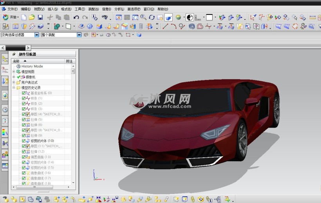This screenshot has width=321, height=203.
Task: Select the Line curve tool icon
Action: coord(166,26)
